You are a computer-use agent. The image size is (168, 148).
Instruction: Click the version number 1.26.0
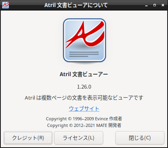(84, 87)
